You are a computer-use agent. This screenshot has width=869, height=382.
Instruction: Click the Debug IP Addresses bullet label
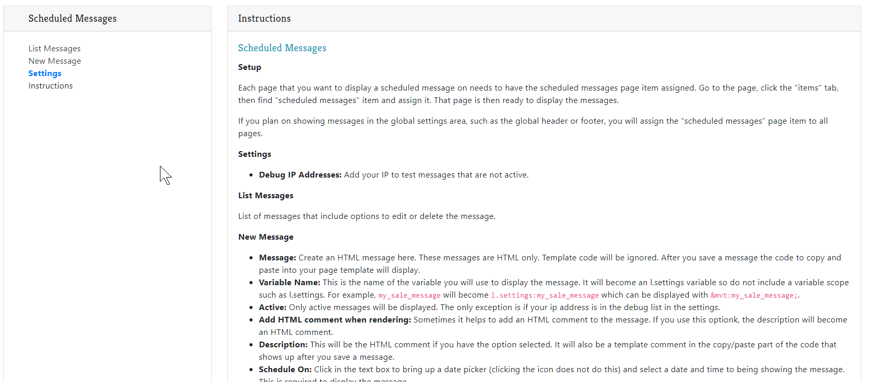pos(300,175)
